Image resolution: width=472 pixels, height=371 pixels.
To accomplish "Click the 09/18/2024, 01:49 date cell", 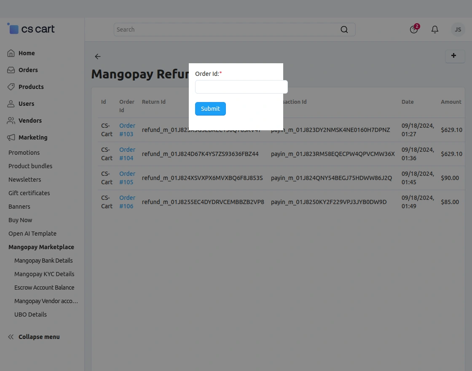I will (x=418, y=202).
